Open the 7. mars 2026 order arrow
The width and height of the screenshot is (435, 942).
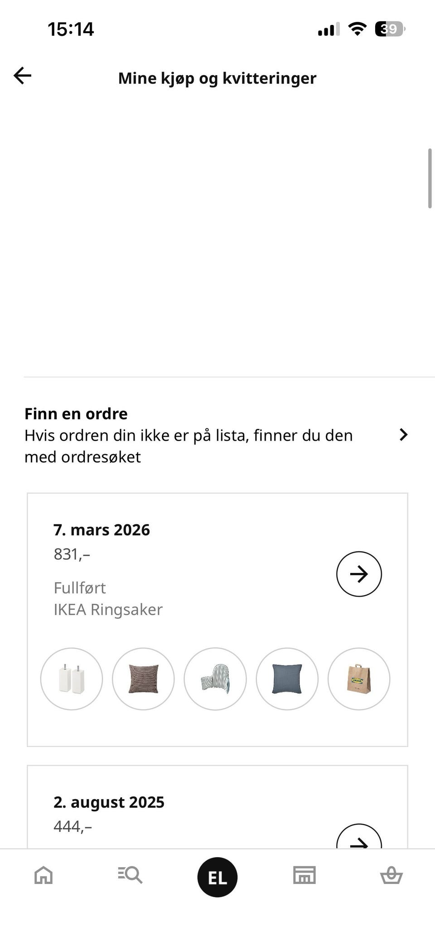click(x=359, y=574)
